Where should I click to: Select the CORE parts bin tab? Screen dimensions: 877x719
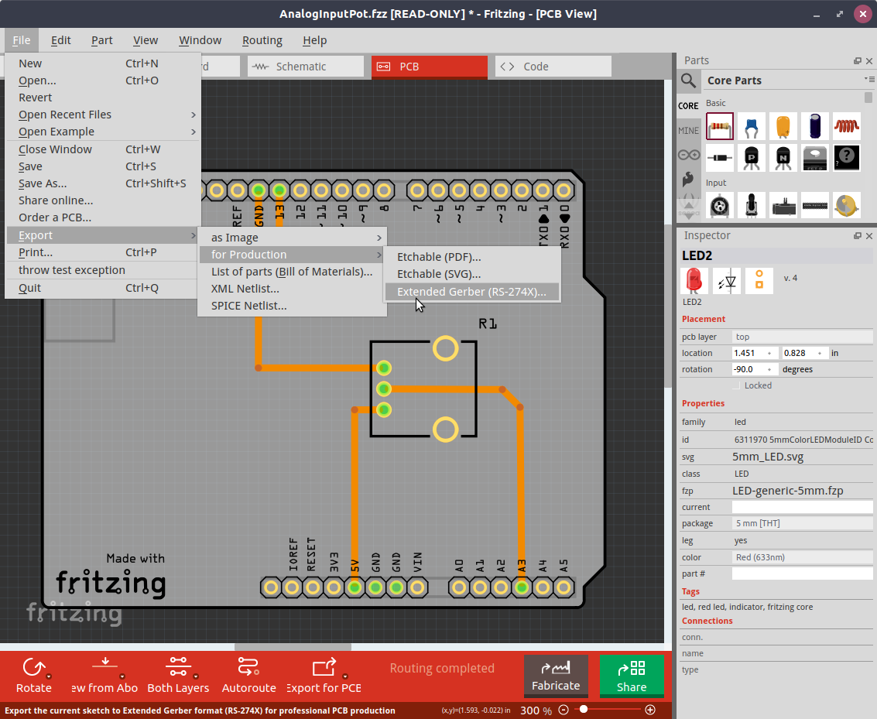[688, 106]
